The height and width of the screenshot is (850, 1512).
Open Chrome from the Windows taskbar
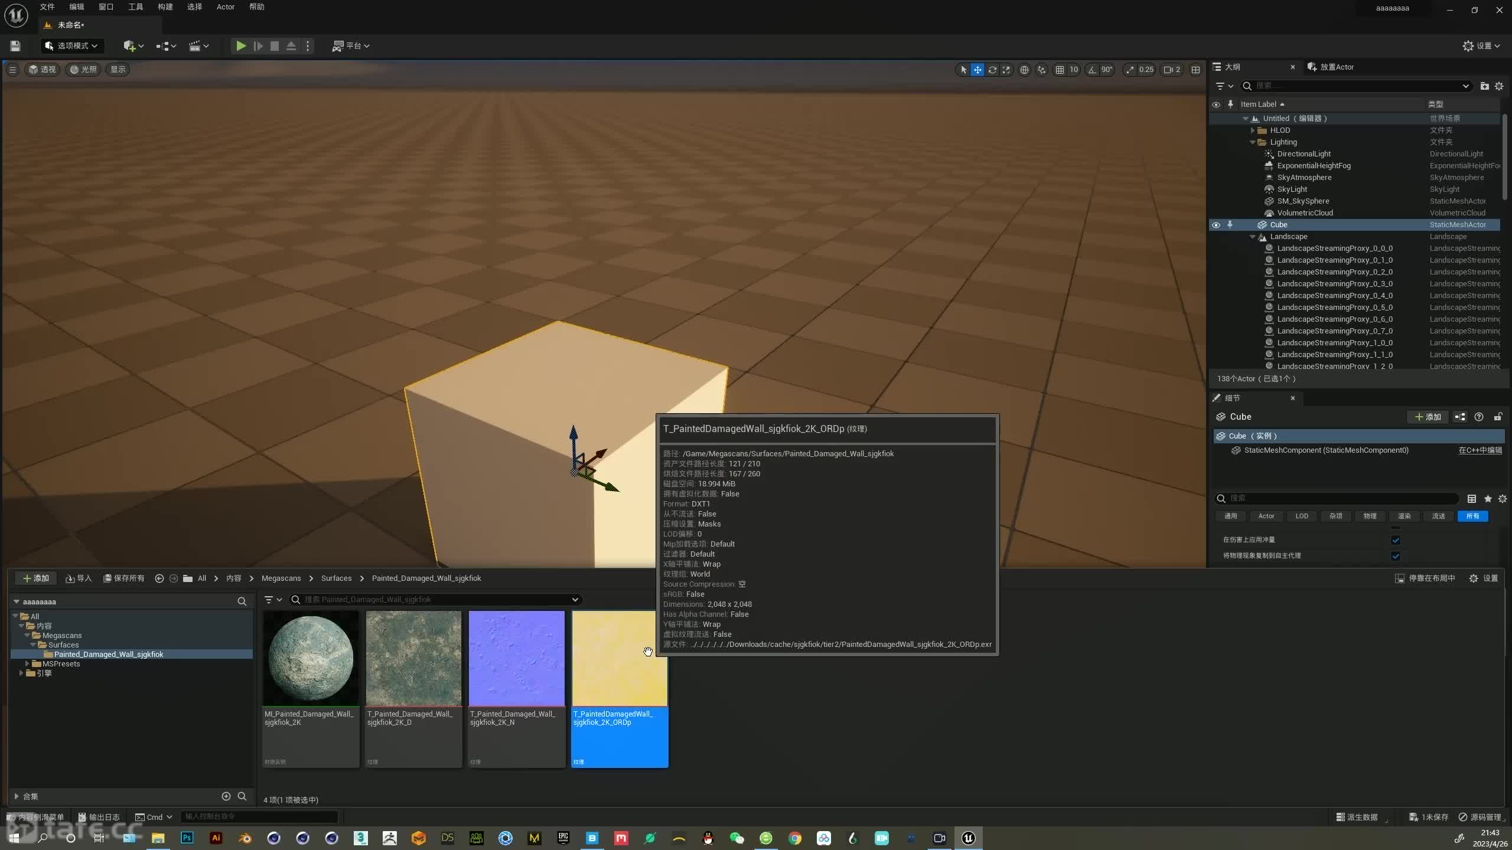click(795, 838)
